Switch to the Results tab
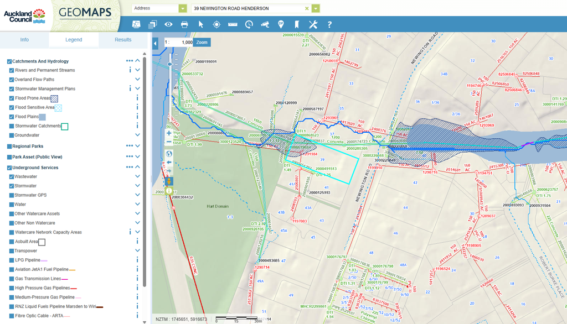567x324 pixels. point(123,40)
